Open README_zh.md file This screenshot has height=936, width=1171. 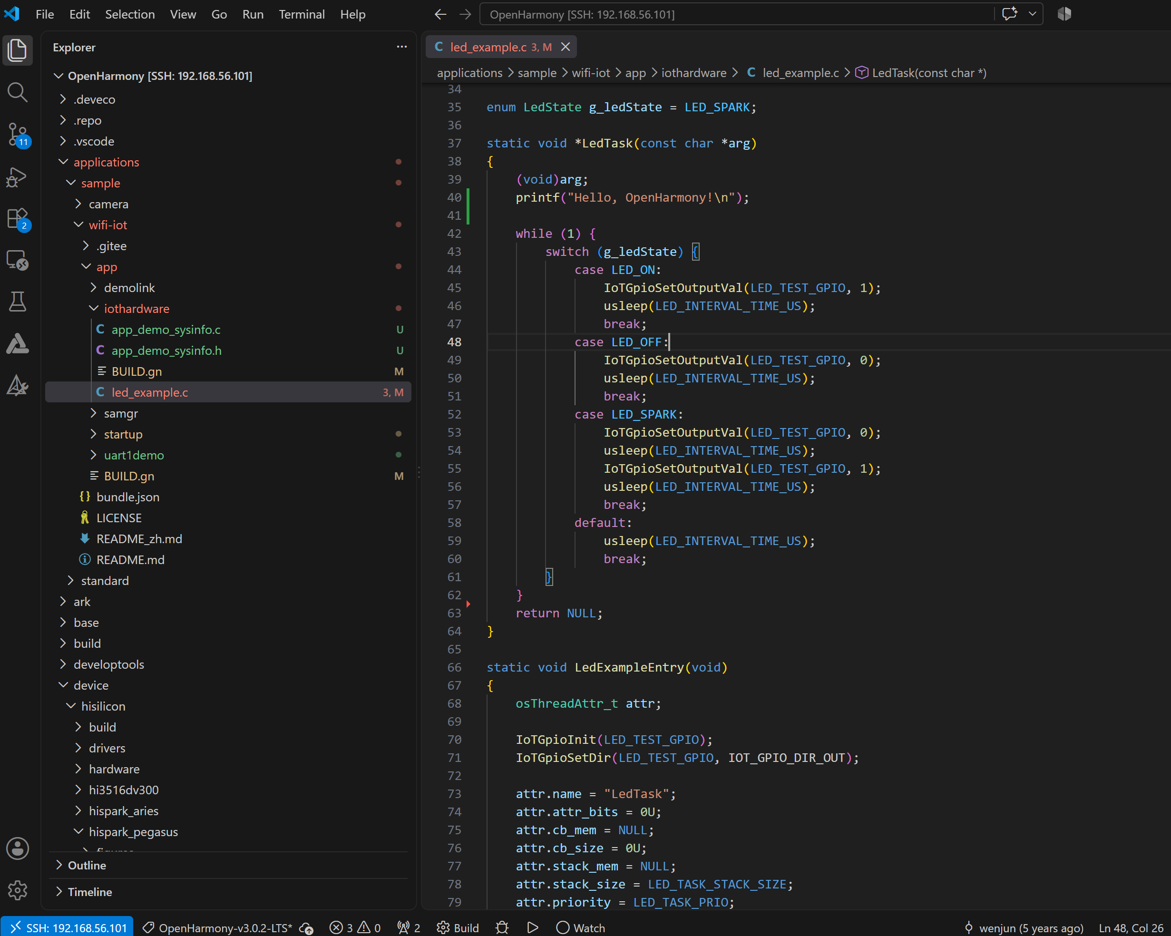228,538
